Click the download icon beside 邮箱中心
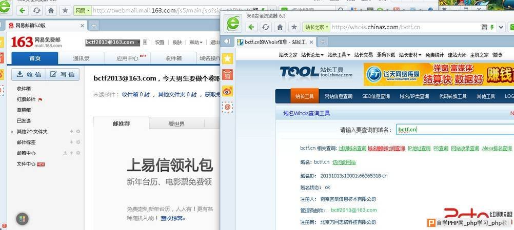The image size is (514, 230). [x=65, y=153]
